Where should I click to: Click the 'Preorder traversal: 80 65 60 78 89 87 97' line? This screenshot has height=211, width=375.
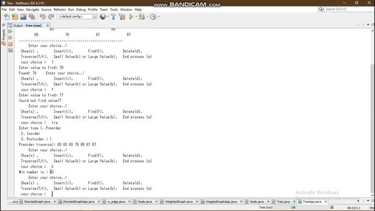tap(57, 145)
